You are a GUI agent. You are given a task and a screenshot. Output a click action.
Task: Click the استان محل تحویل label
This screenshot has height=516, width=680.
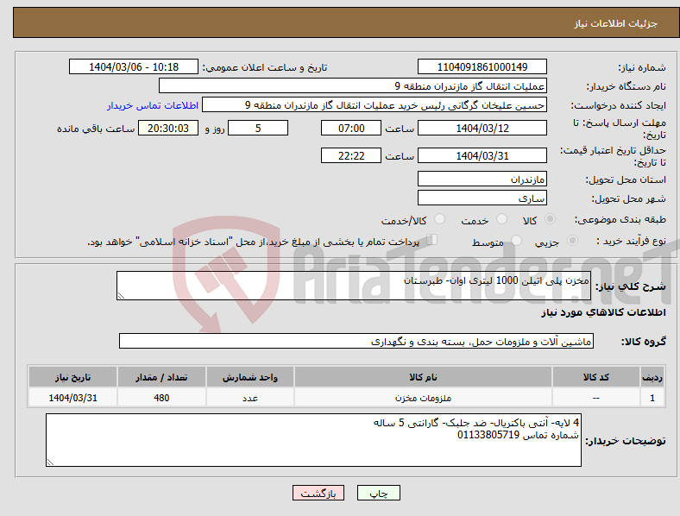click(626, 179)
